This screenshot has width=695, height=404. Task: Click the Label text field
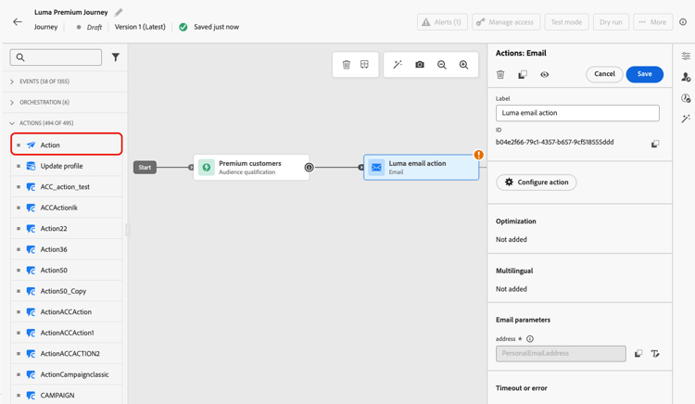(x=577, y=113)
